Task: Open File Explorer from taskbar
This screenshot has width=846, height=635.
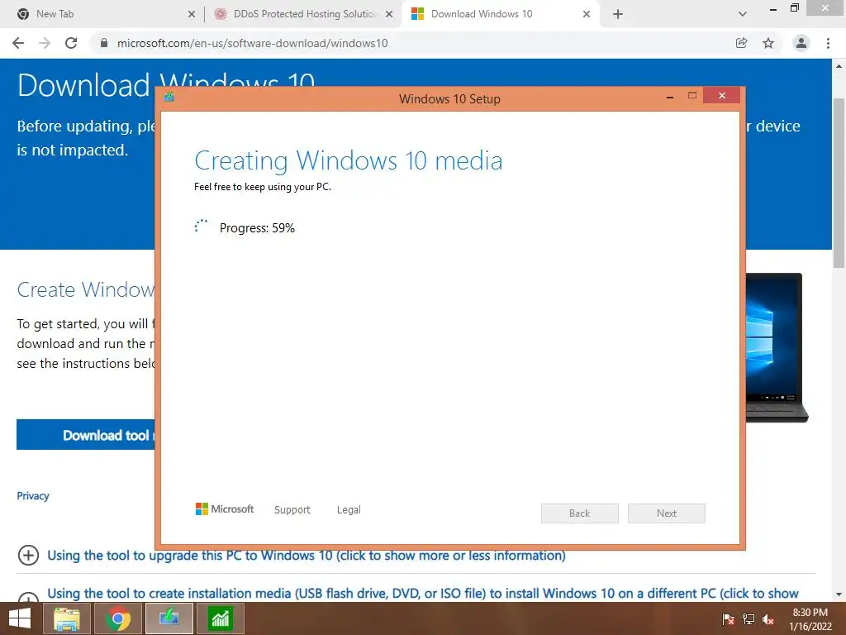Action: click(x=67, y=618)
